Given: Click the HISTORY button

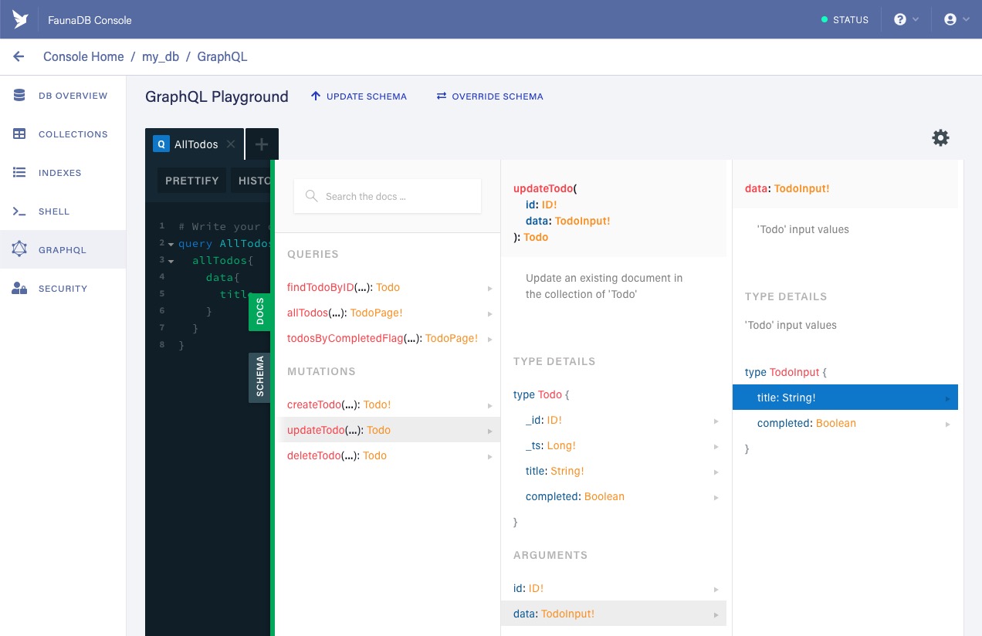Looking at the screenshot, I should pyautogui.click(x=252, y=181).
